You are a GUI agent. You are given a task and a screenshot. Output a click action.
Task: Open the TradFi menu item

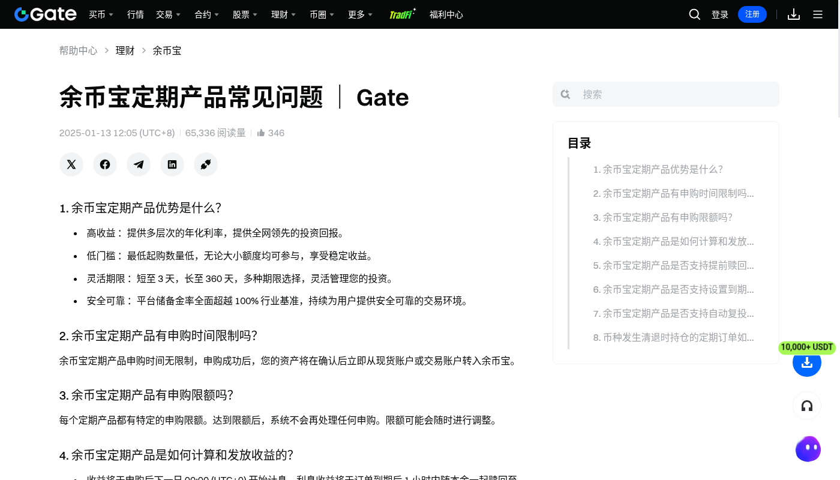pos(402,14)
